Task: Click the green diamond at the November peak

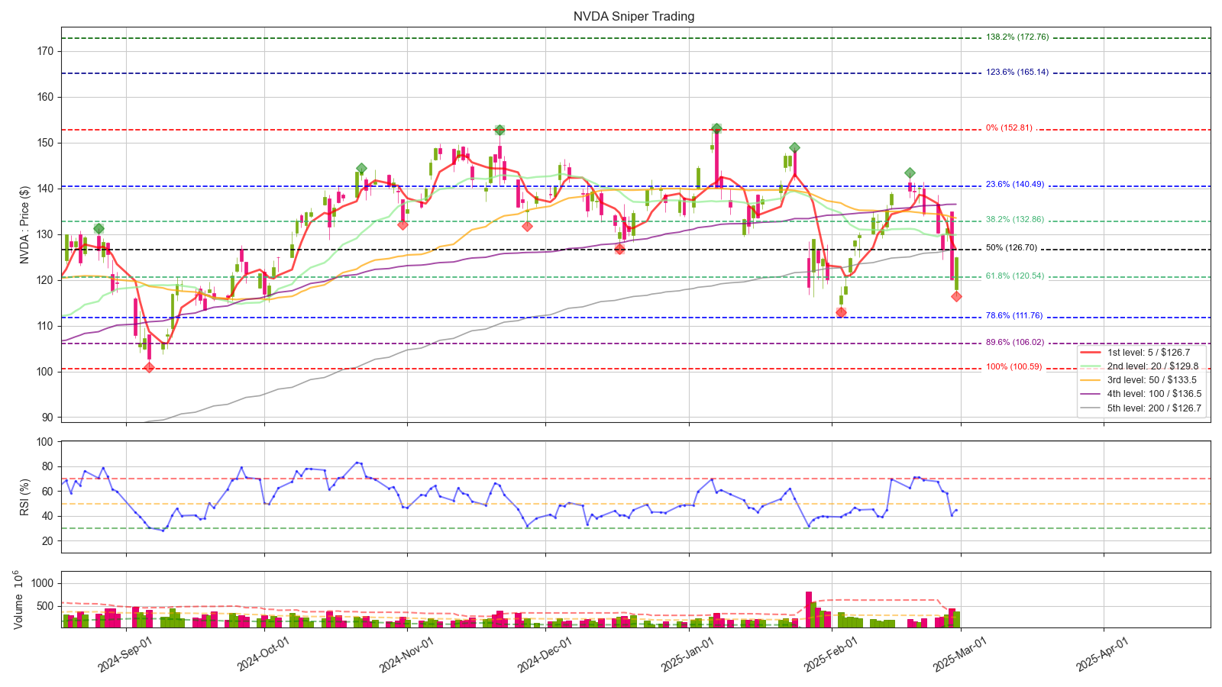Action: pyautogui.click(x=499, y=130)
